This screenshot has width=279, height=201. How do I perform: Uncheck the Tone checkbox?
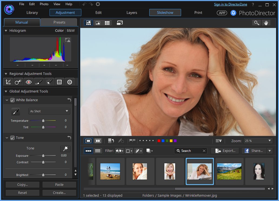pos(12,138)
